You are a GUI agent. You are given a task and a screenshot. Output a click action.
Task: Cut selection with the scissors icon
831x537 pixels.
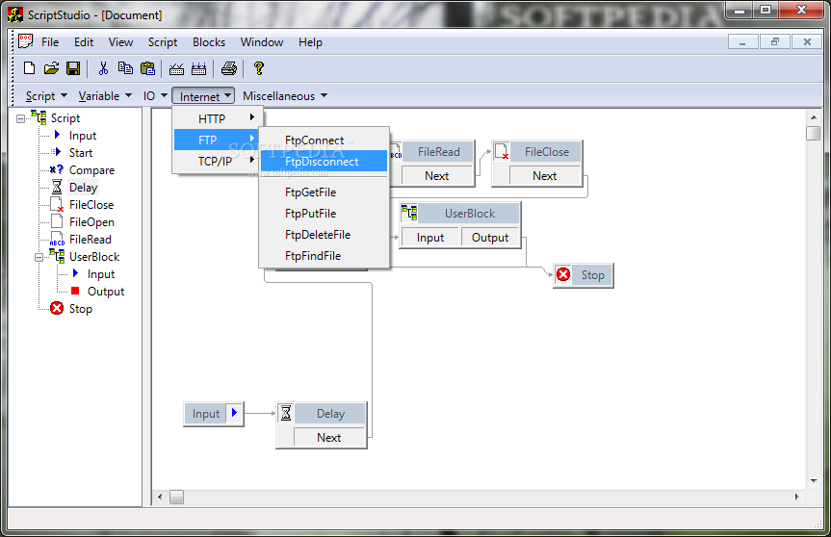pos(103,68)
